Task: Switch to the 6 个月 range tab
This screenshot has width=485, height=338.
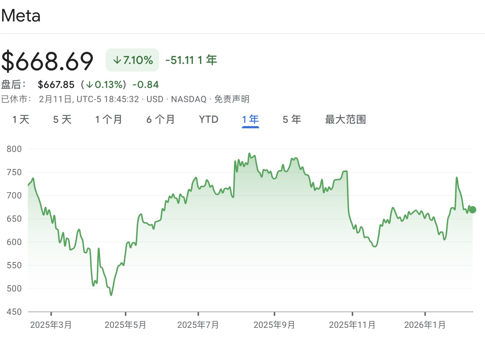Action: coord(161,119)
